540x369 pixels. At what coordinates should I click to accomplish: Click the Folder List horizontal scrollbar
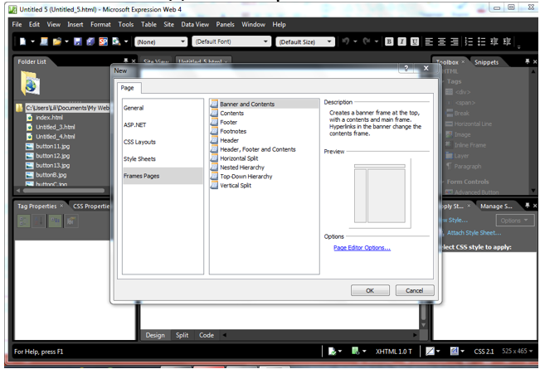pos(63,191)
